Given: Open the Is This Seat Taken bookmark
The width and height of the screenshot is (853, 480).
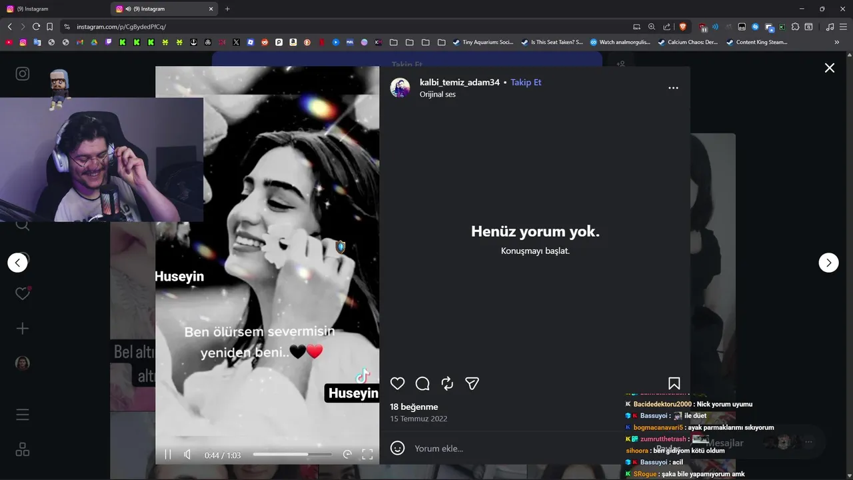Looking at the screenshot, I should tap(552, 42).
